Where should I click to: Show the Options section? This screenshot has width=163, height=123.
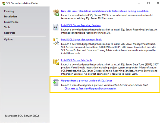pos(8,40)
